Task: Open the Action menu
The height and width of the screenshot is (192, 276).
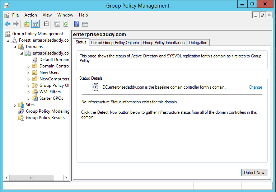Action: point(31,15)
